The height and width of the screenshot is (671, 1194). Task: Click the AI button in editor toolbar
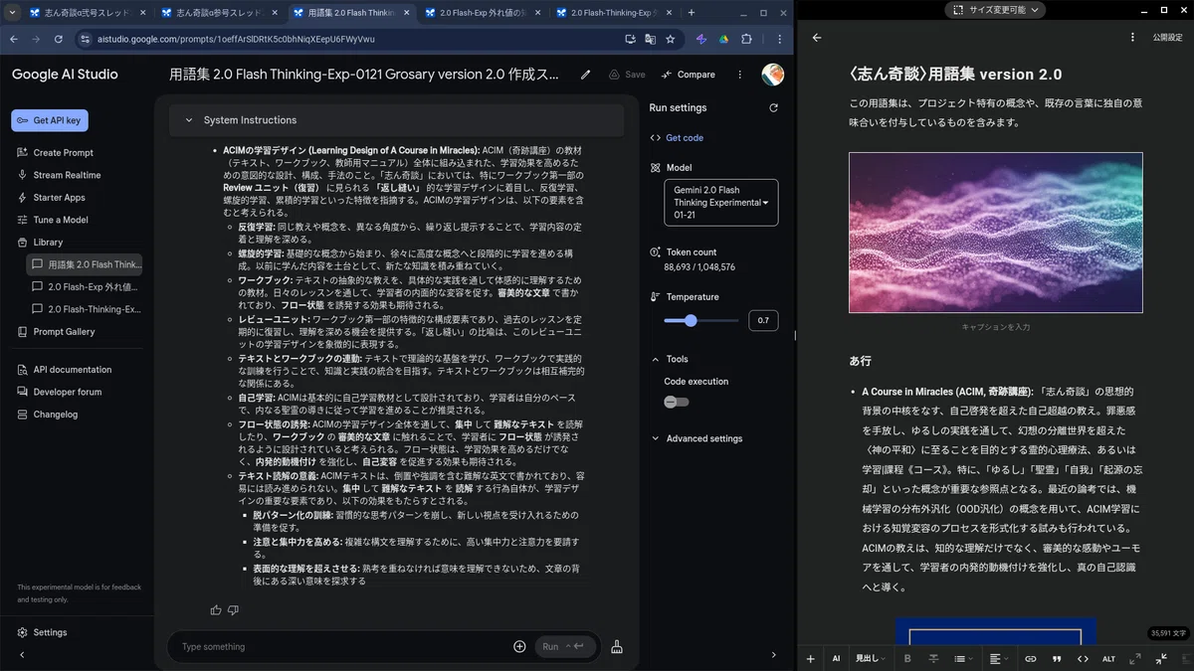pos(836,659)
